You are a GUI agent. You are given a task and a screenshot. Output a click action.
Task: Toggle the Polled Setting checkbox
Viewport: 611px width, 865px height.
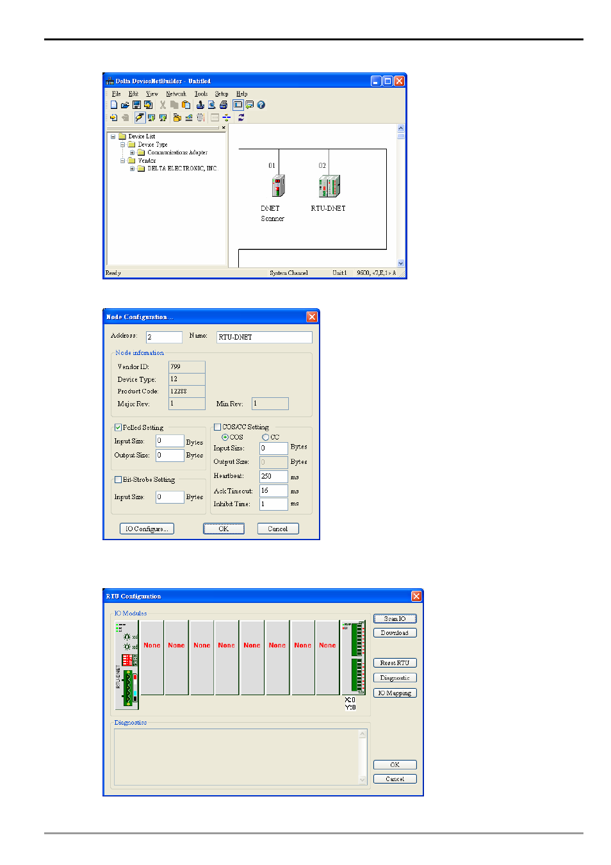pyautogui.click(x=118, y=427)
